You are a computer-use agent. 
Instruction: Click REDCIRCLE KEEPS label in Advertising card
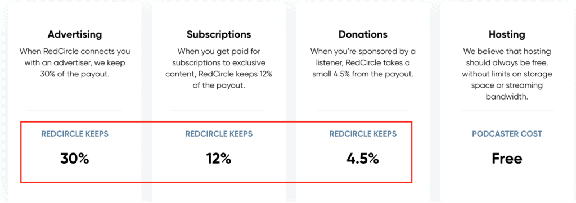75,134
